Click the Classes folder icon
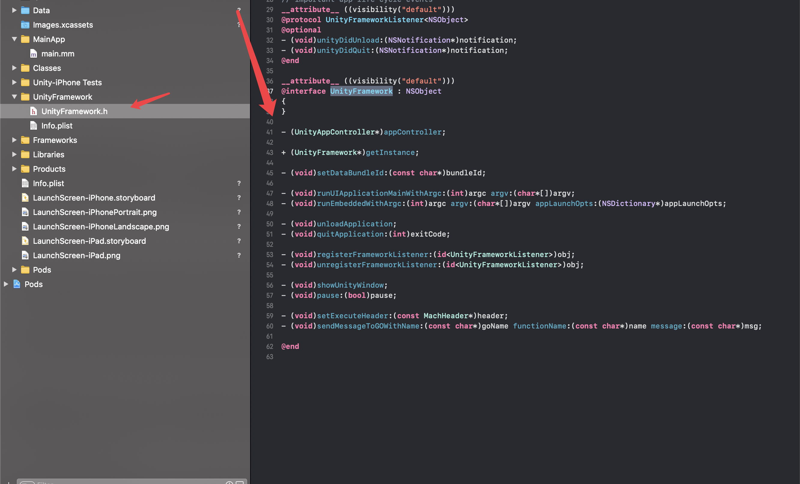This screenshot has height=484, width=800. [x=25, y=68]
